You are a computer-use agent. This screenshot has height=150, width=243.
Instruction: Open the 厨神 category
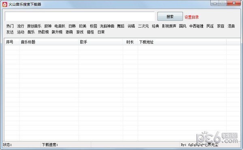[x=48, y=26]
